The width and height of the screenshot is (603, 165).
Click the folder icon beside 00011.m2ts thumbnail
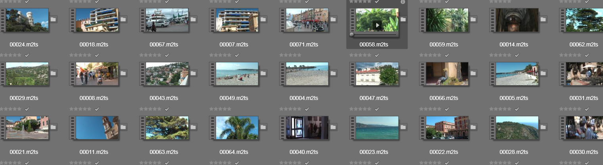123,127
